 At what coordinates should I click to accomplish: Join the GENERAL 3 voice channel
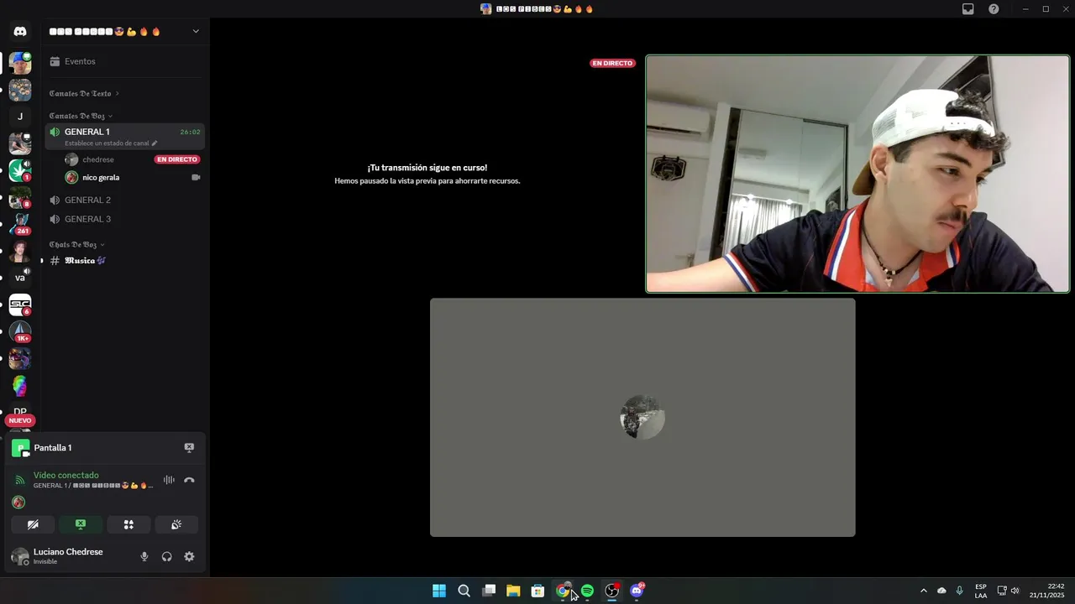pyautogui.click(x=124, y=219)
